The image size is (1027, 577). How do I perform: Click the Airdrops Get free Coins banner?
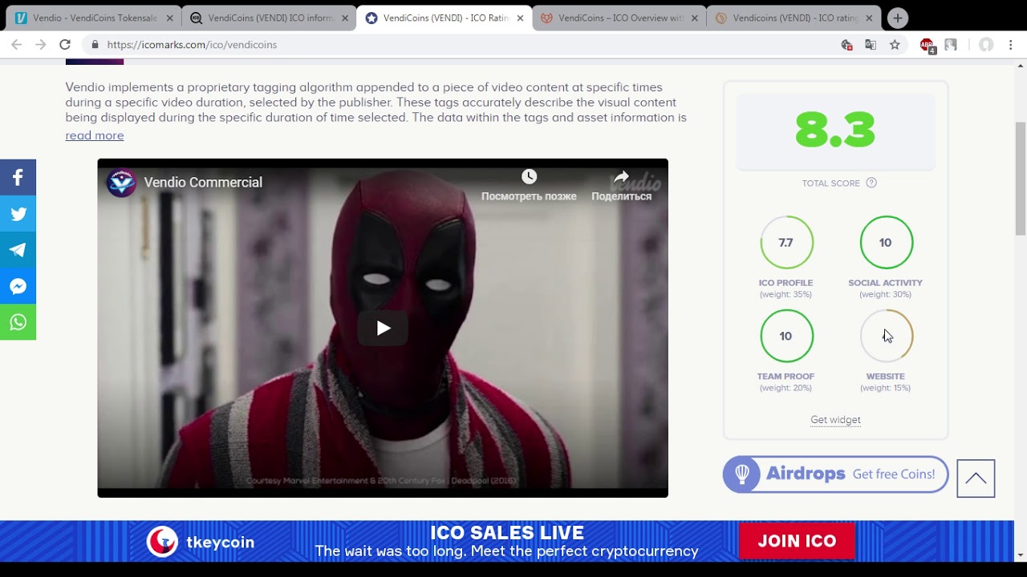click(835, 474)
